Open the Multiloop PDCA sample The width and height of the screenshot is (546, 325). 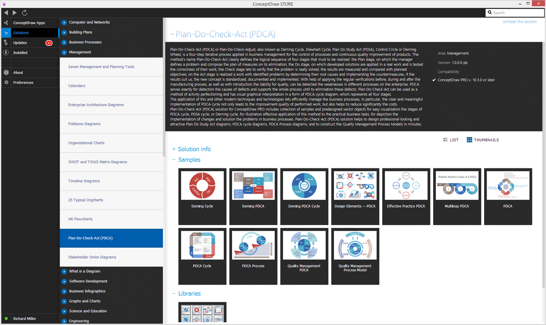coord(457,196)
